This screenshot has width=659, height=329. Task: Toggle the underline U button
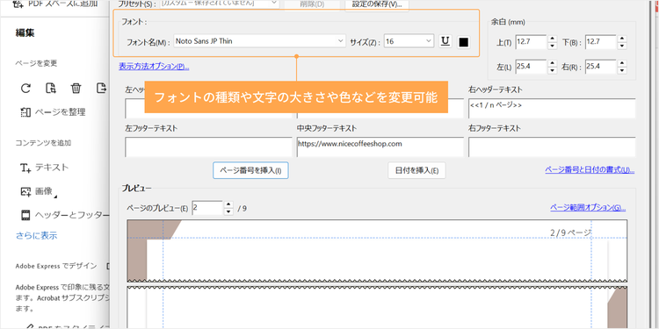(x=445, y=41)
